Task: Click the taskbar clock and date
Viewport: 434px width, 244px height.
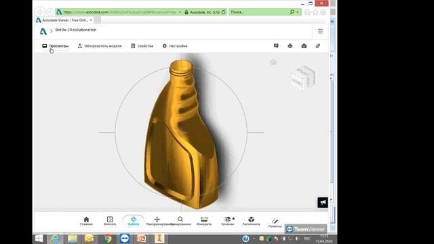Action: tap(324, 239)
